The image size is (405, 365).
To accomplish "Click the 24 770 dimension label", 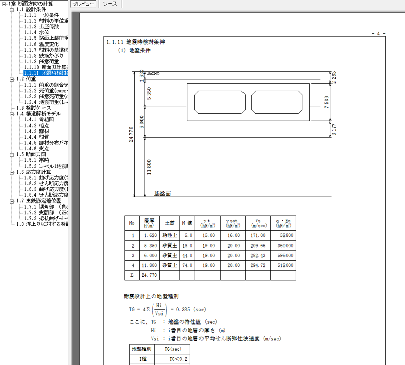I will tap(131, 134).
